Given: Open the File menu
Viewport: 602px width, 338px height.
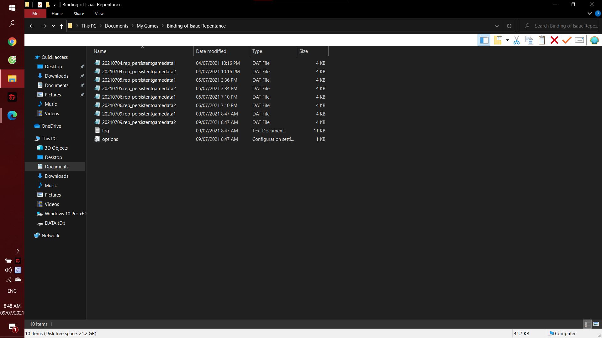Looking at the screenshot, I should (x=35, y=13).
